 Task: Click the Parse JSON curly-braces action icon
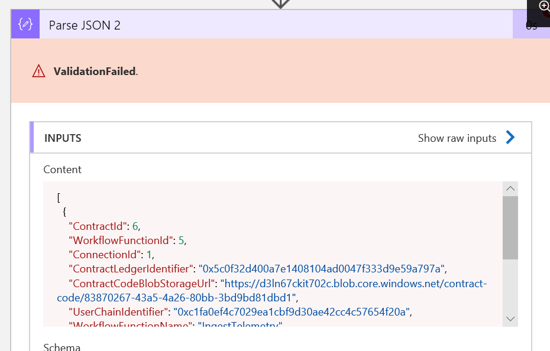[x=25, y=25]
